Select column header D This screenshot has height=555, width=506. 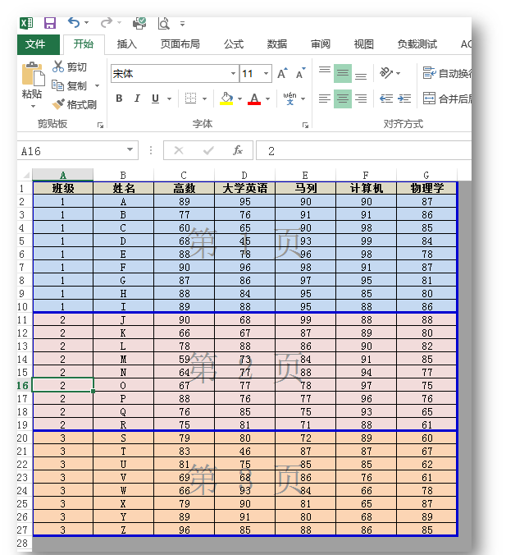[244, 175]
